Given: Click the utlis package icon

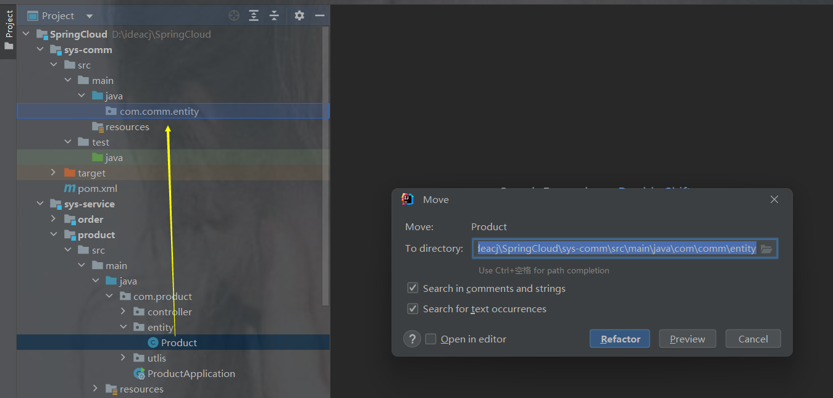Looking at the screenshot, I should tap(139, 358).
